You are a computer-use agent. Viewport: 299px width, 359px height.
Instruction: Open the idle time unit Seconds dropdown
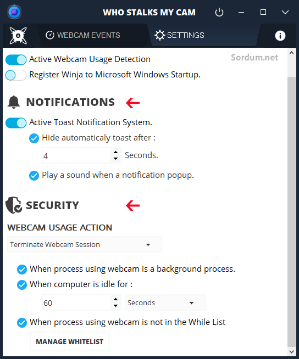[x=165, y=302]
